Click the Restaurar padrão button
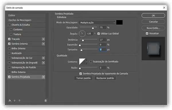The height and width of the screenshot is (110, 172). (x=105, y=78)
